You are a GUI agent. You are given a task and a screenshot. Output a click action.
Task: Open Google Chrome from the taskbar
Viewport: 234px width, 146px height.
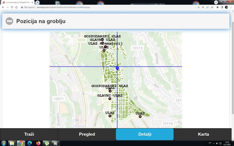click(x=21, y=143)
